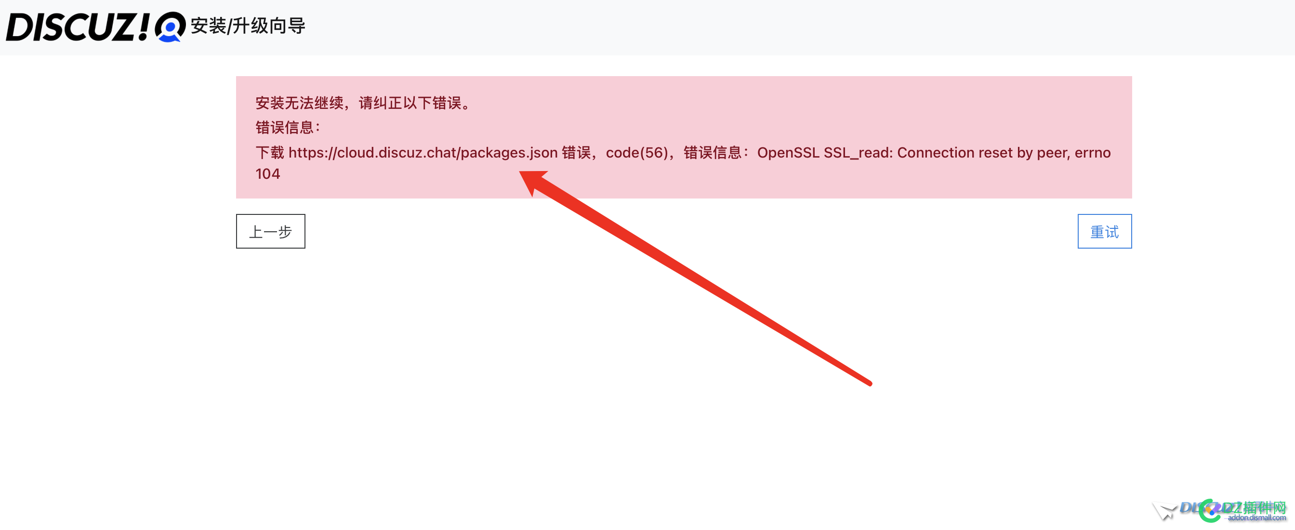Click the Connection reset by peer phrase
The width and height of the screenshot is (1295, 530).
coord(983,152)
